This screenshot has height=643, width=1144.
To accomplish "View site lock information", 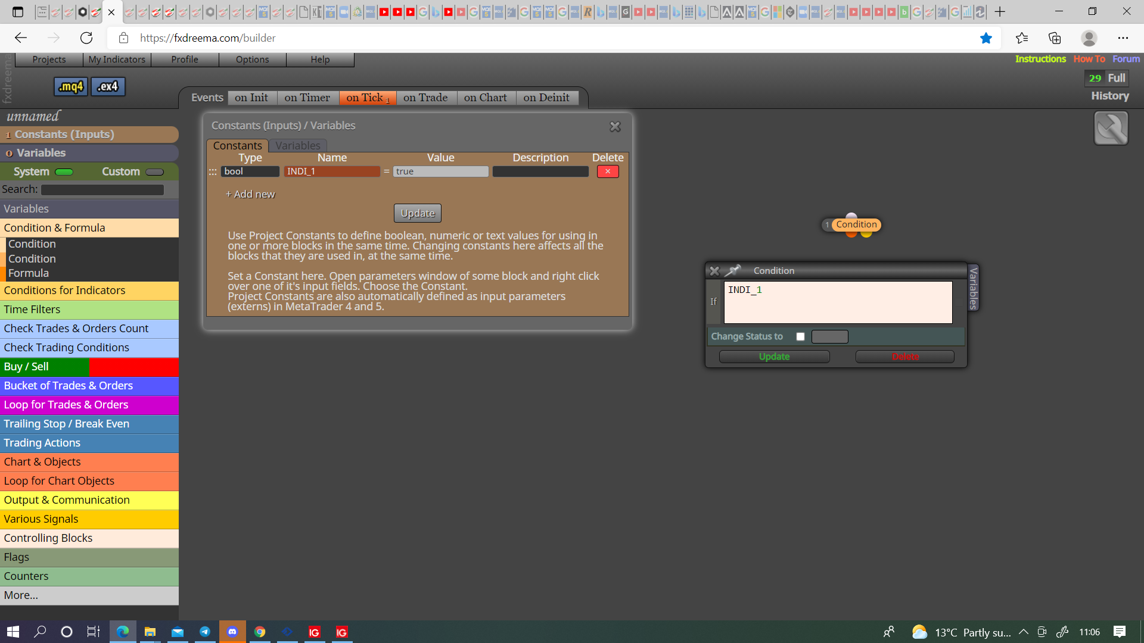I will (123, 38).
